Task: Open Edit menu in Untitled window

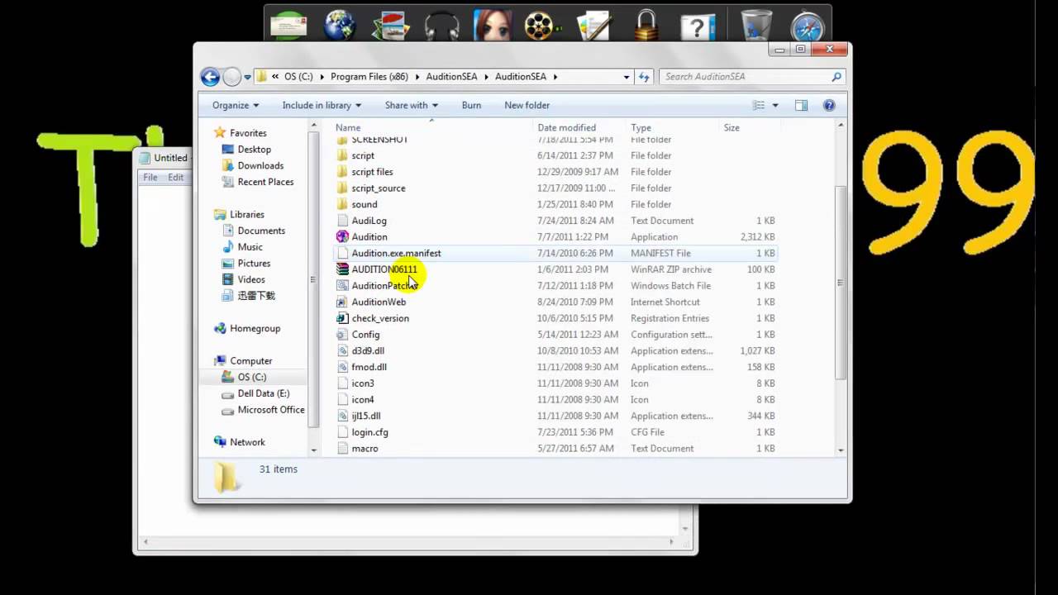Action: [176, 178]
